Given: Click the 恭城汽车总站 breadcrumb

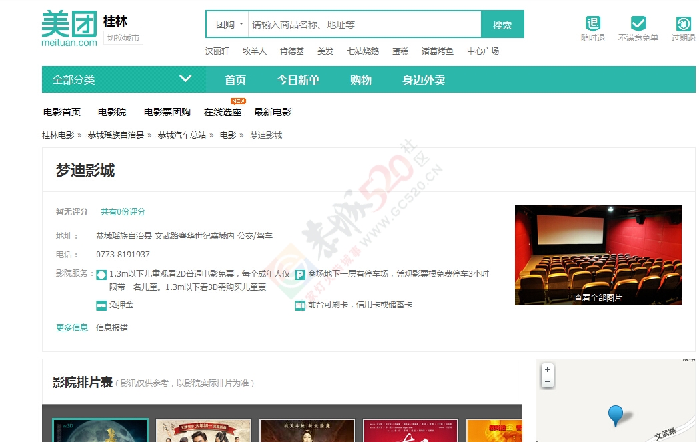Looking at the screenshot, I should (x=182, y=135).
